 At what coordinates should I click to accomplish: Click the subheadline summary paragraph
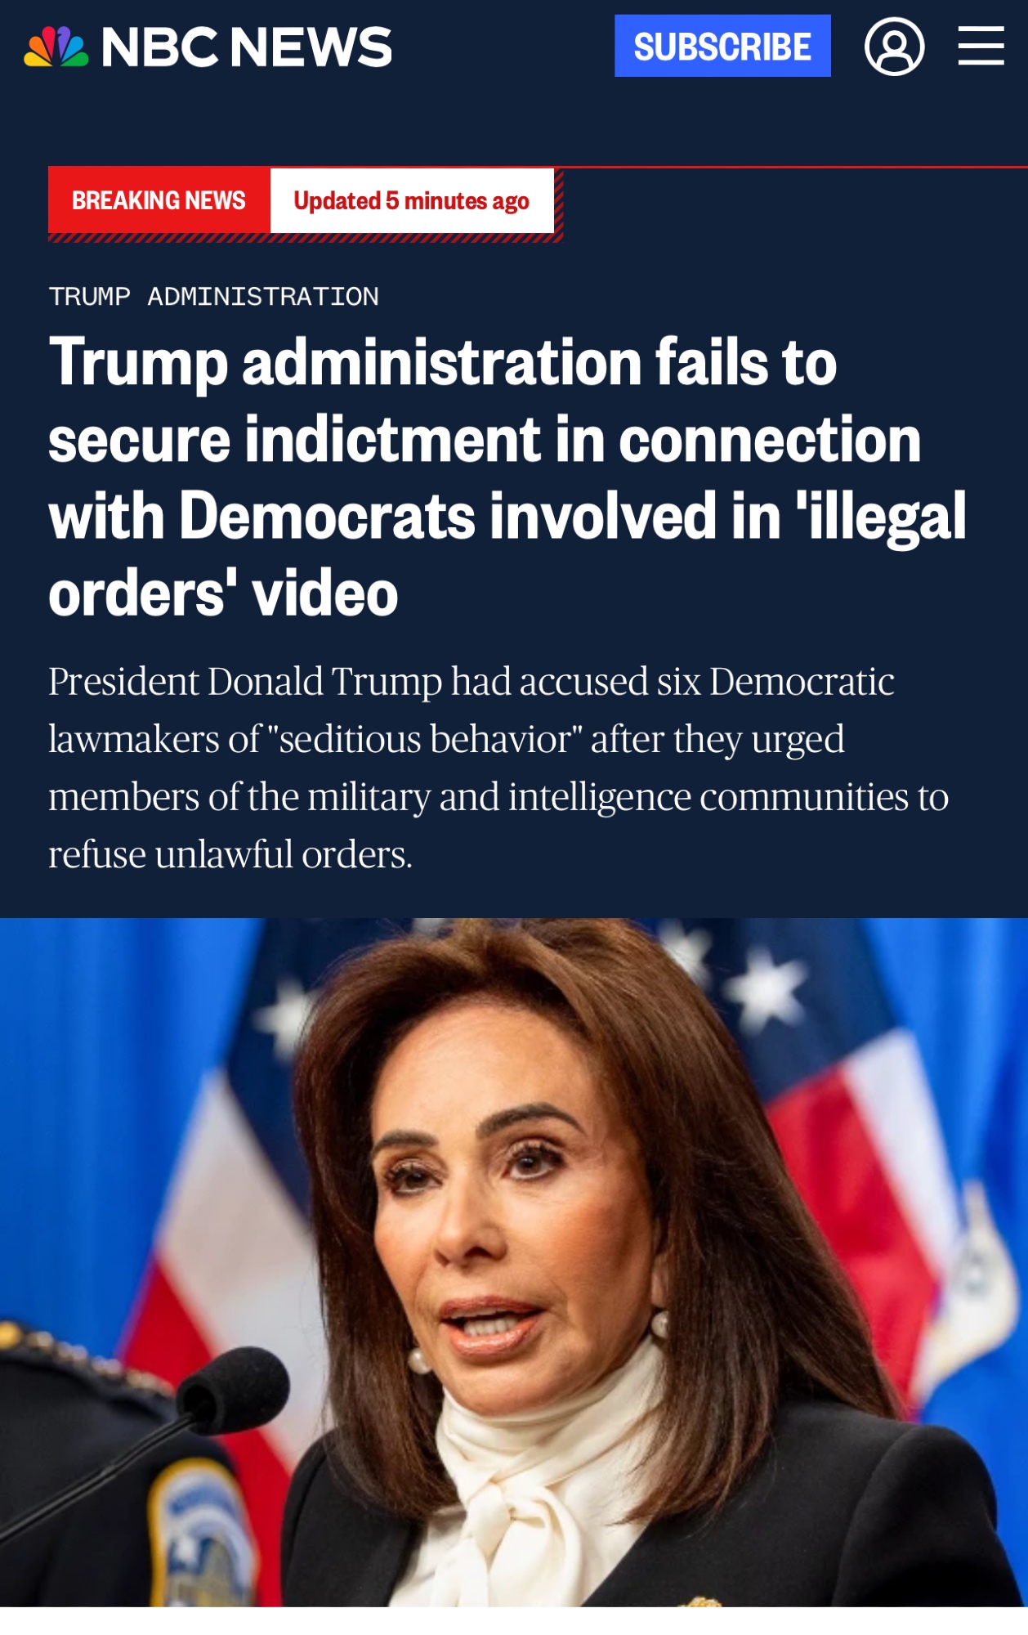pos(498,768)
